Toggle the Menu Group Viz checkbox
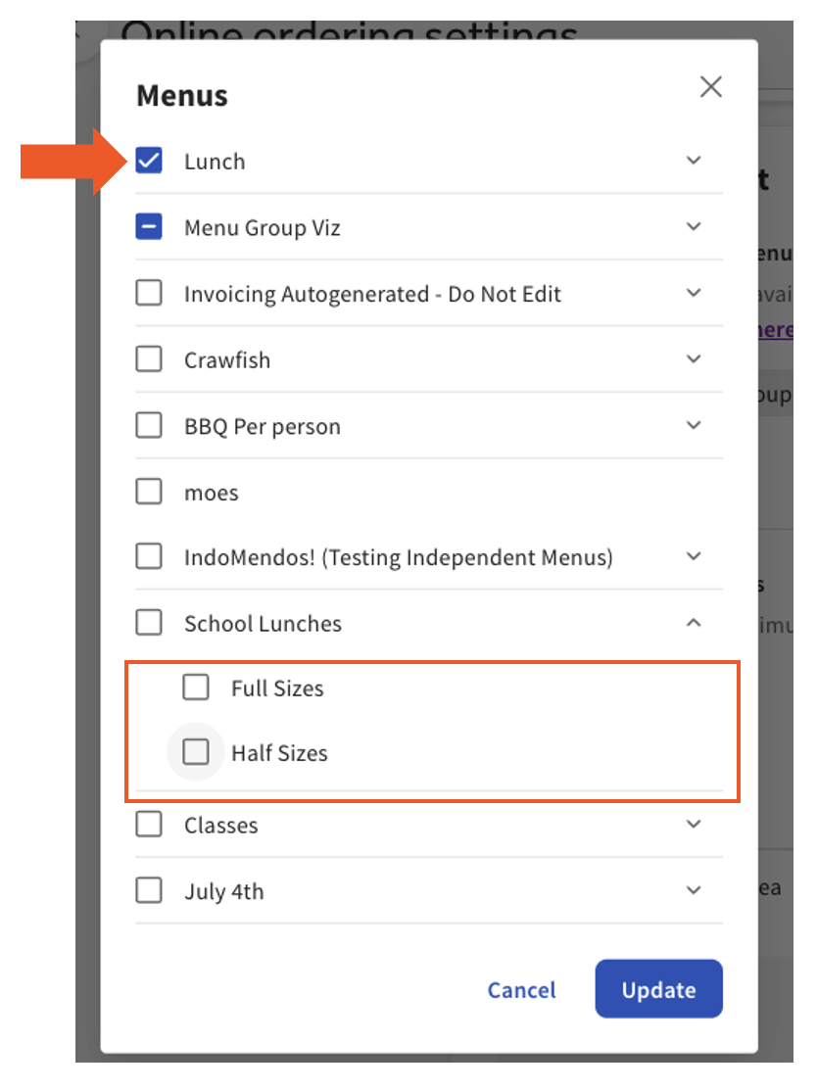 (x=149, y=227)
